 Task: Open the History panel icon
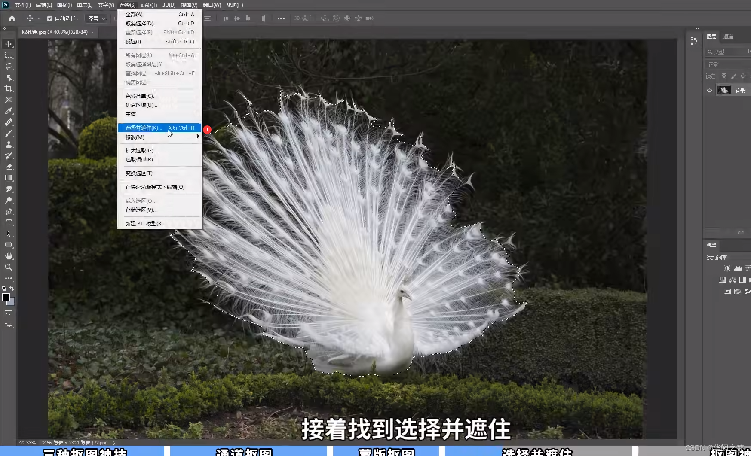click(x=693, y=41)
